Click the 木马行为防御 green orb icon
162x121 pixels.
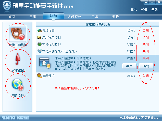pos(39,44)
